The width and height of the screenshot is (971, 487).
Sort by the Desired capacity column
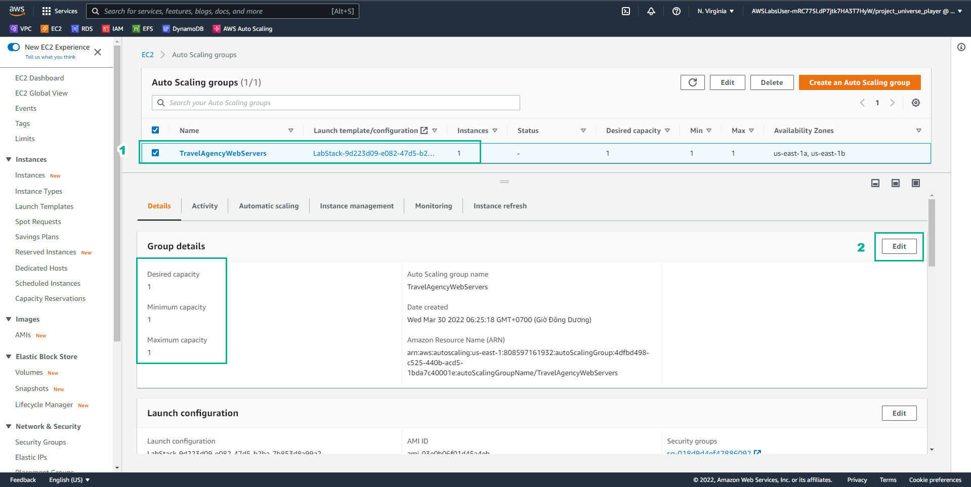[x=667, y=130]
